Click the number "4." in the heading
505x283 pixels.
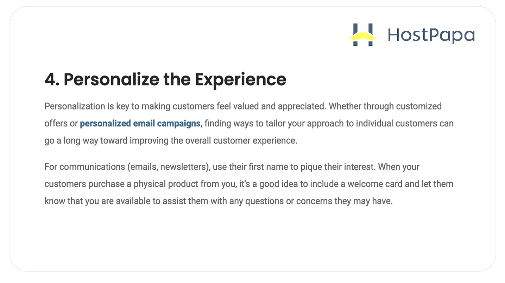(x=52, y=79)
